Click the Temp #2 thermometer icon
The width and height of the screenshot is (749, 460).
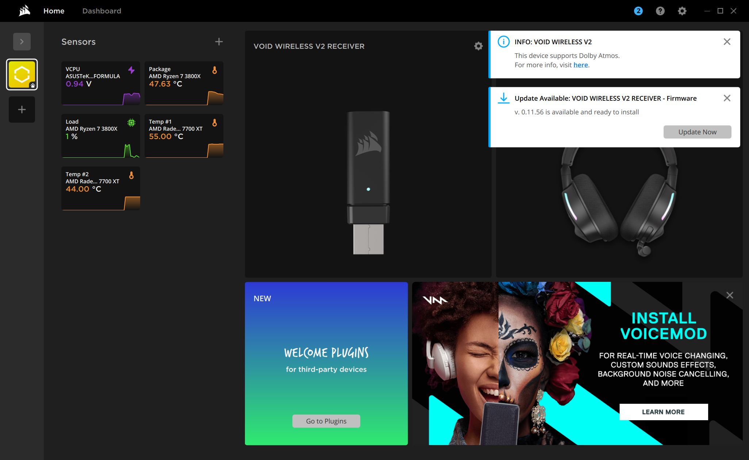coord(131,175)
